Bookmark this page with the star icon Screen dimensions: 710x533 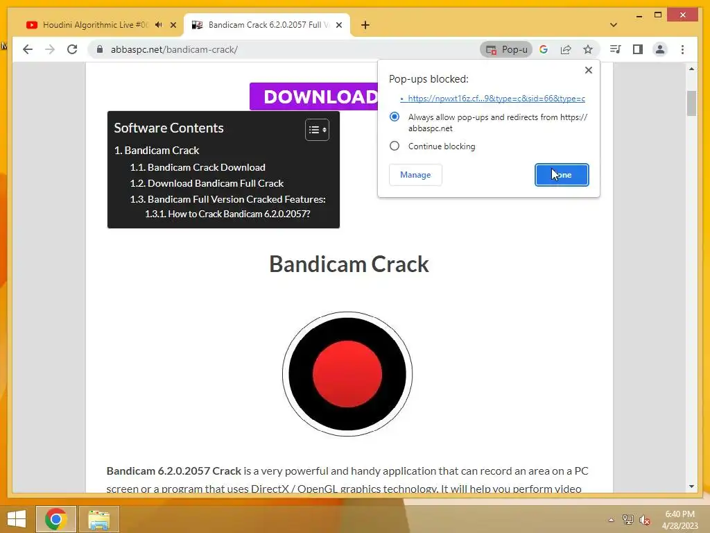pyautogui.click(x=588, y=49)
